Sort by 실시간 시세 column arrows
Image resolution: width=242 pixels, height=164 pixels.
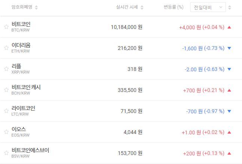pos(142,8)
